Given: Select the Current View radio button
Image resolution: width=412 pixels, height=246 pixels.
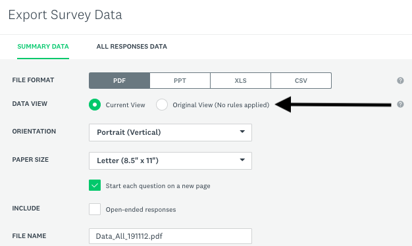Looking at the screenshot, I should point(95,105).
